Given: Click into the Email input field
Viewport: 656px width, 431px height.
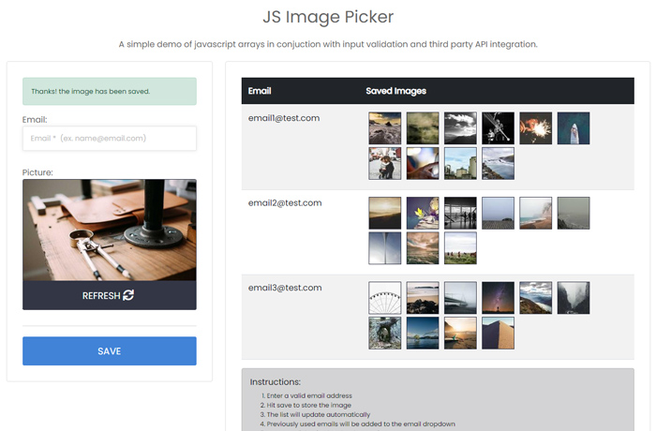Looking at the screenshot, I should (110, 139).
